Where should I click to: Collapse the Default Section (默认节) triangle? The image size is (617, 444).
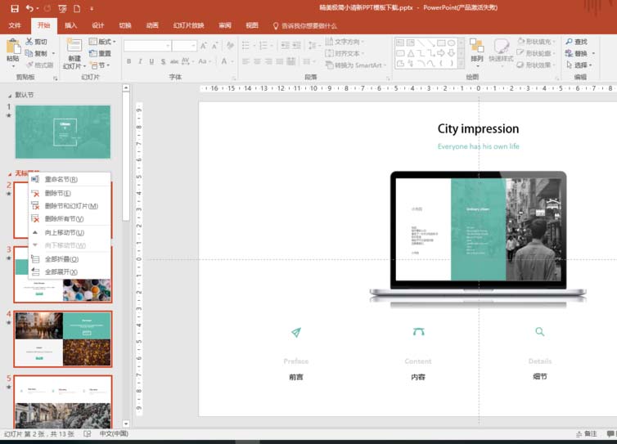[10, 96]
